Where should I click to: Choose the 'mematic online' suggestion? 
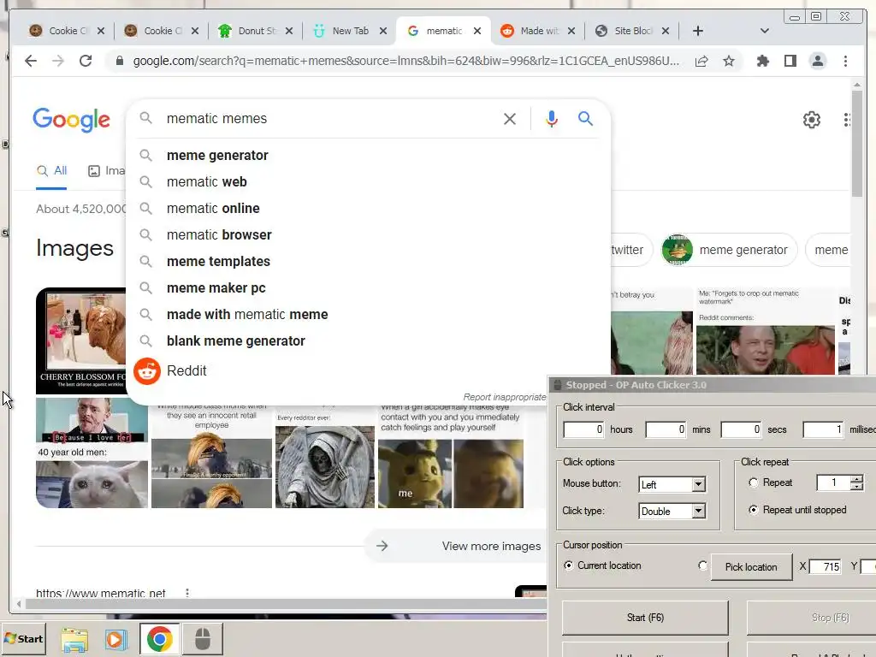click(x=368, y=209)
